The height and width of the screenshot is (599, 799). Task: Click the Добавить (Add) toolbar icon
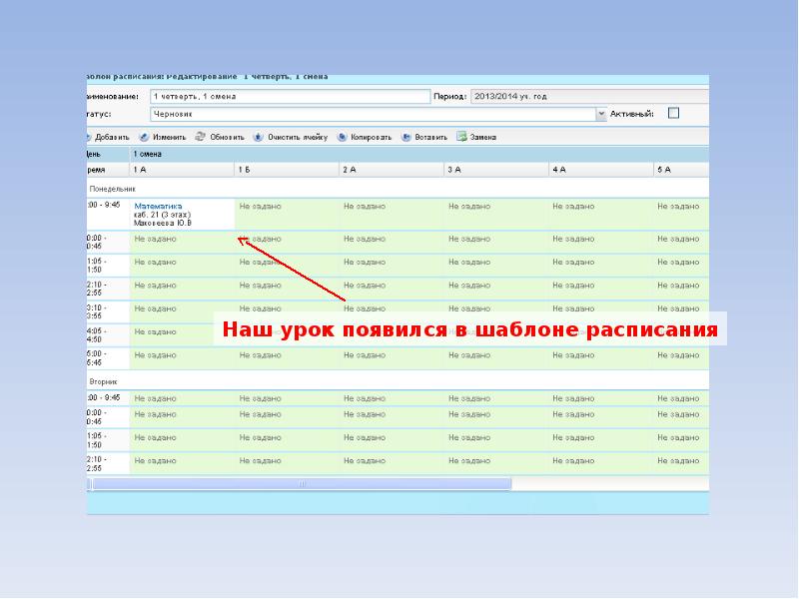point(89,137)
